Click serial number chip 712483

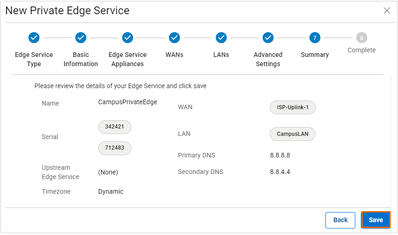tap(115, 148)
